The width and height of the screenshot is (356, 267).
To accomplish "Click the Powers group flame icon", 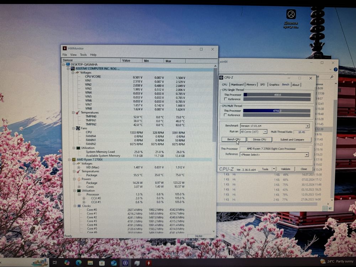I will 79,179.
